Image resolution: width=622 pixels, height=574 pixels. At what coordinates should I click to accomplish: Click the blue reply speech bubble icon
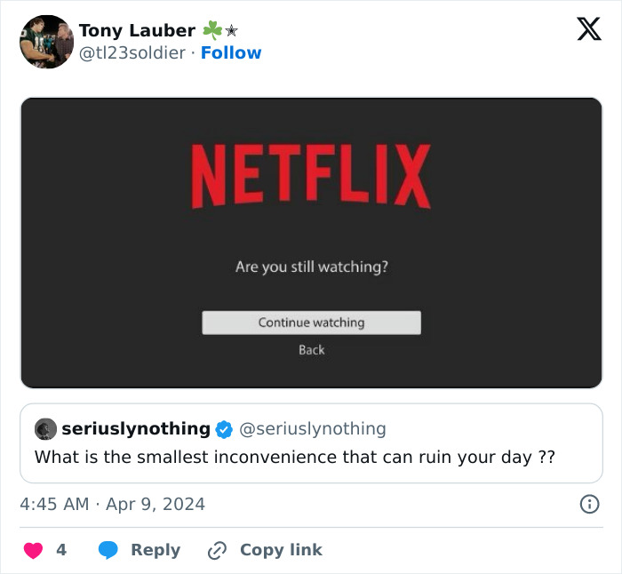[x=108, y=550]
